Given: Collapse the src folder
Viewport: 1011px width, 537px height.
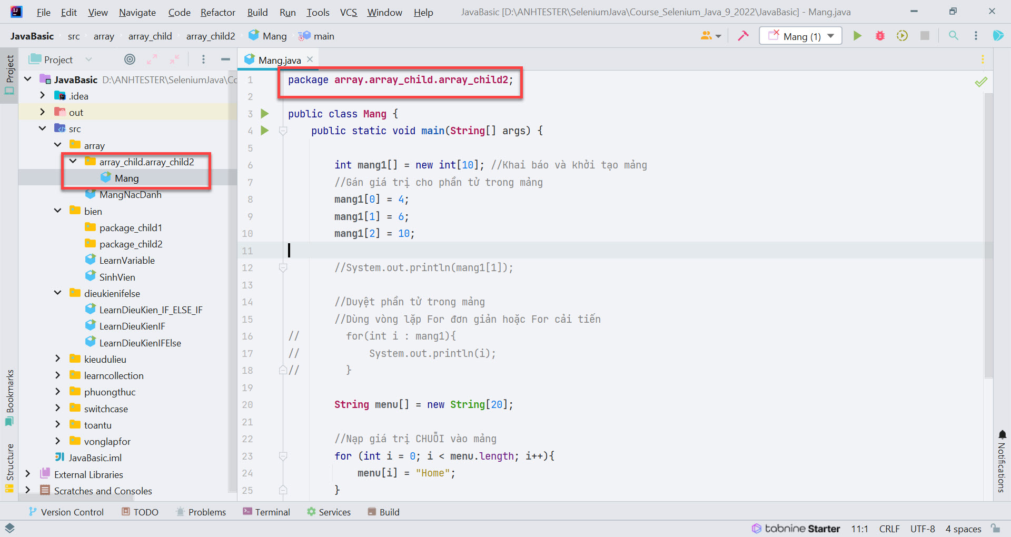Looking at the screenshot, I should coord(43,128).
